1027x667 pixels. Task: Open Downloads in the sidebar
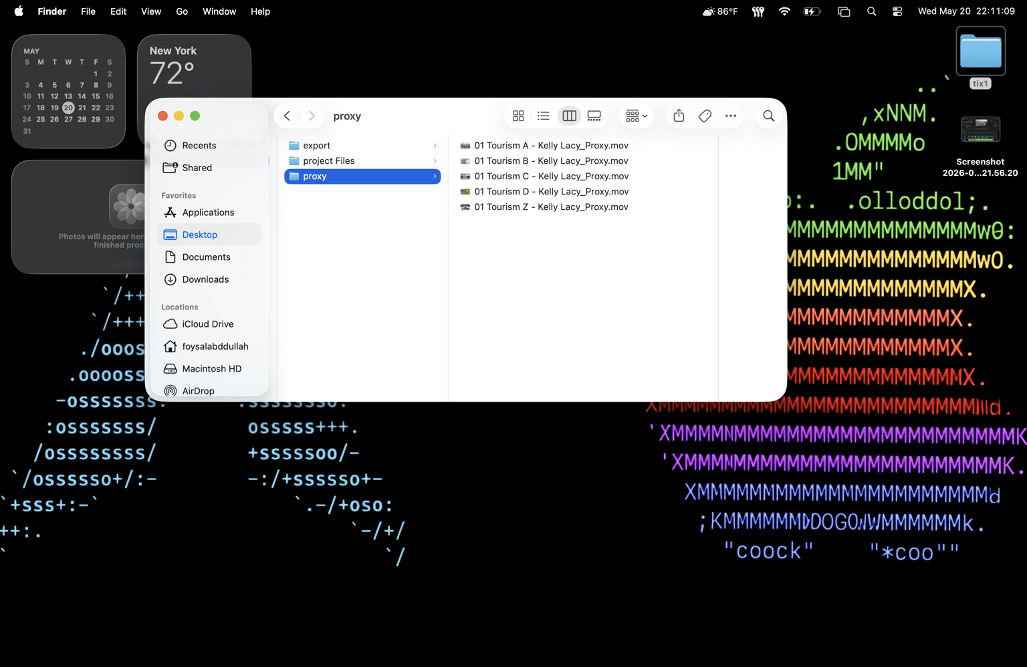(x=209, y=279)
